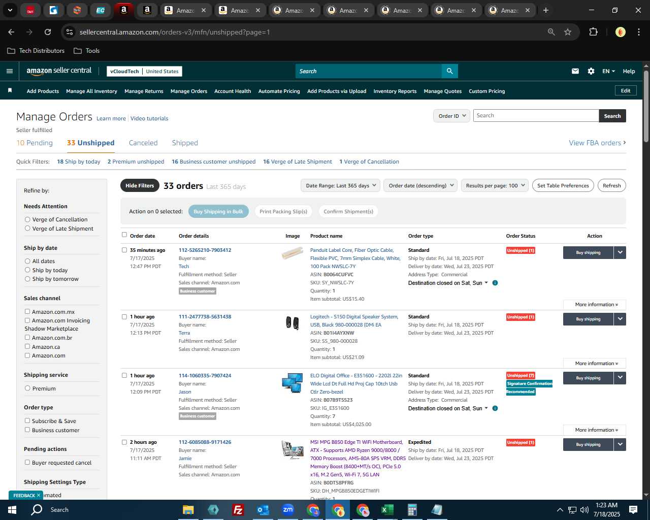Image resolution: width=650 pixels, height=520 pixels.
Task: Check Buyer requested cancel filter
Action: click(27, 462)
